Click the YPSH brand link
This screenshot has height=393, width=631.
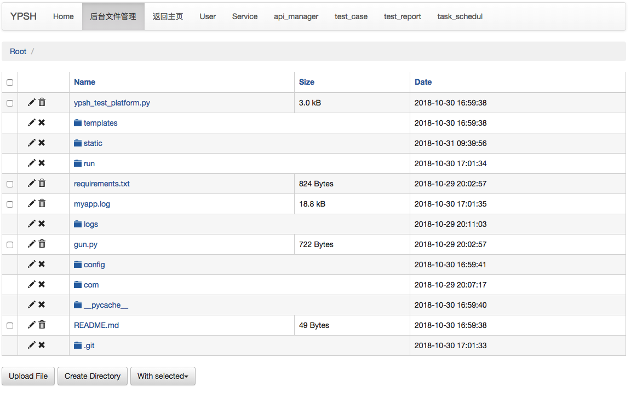[24, 16]
